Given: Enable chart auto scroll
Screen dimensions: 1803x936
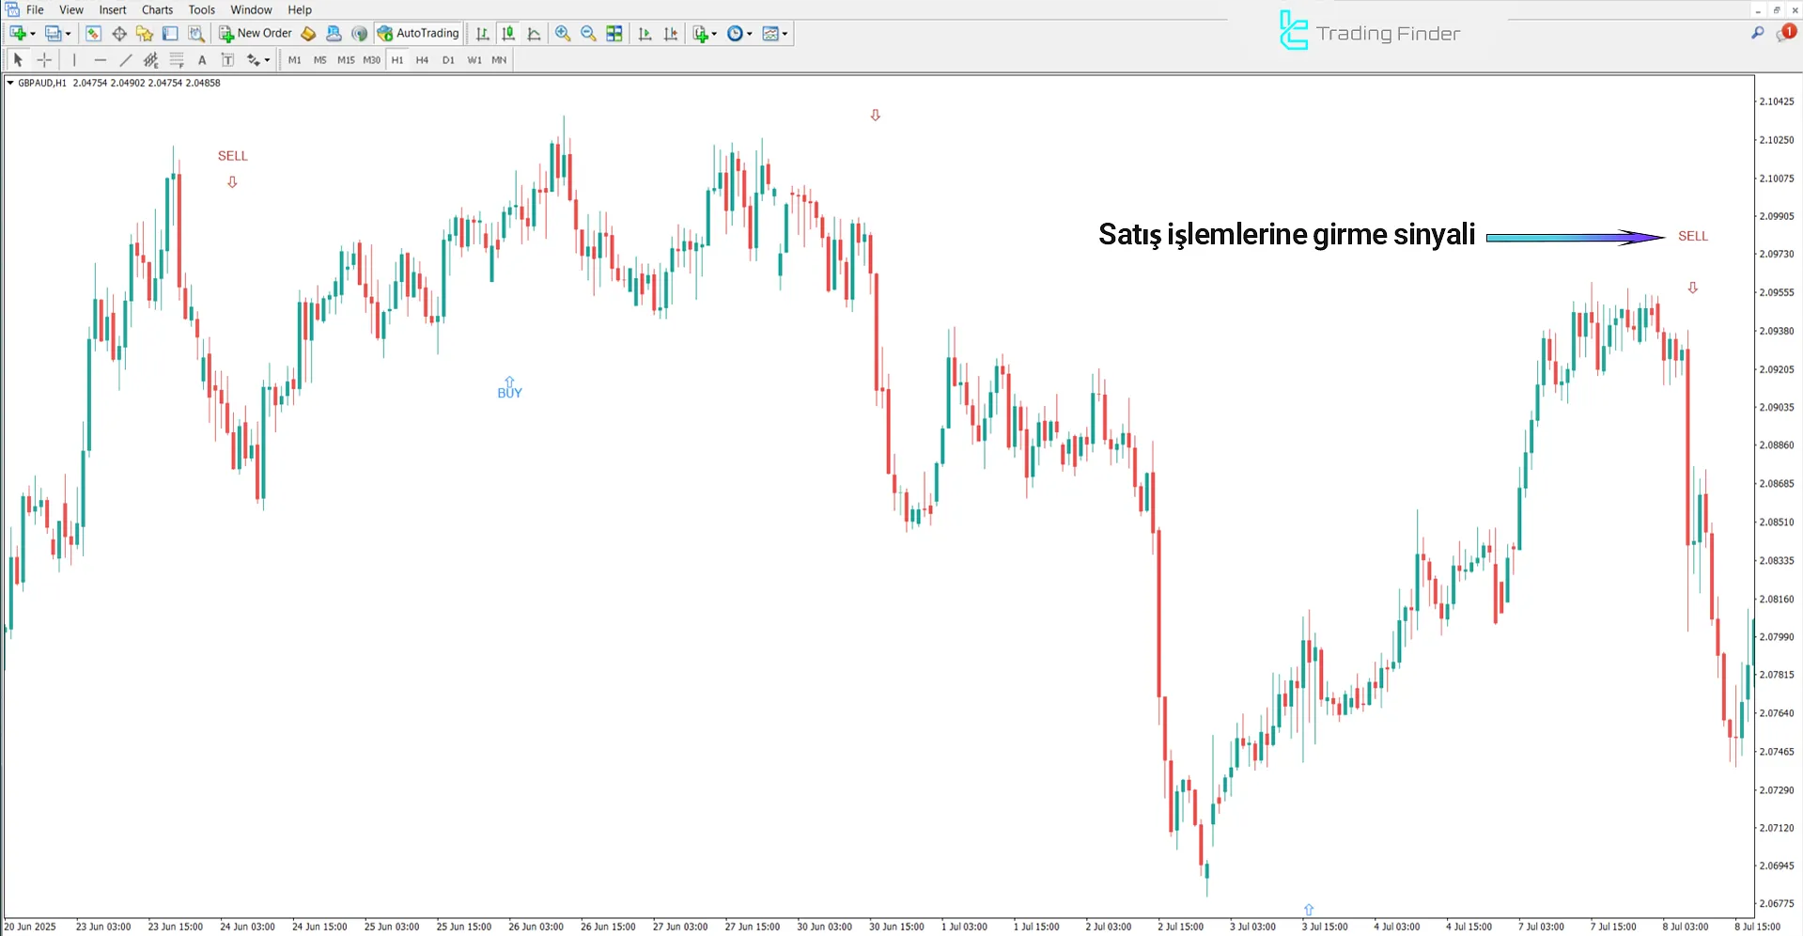Looking at the screenshot, I should [x=645, y=34].
